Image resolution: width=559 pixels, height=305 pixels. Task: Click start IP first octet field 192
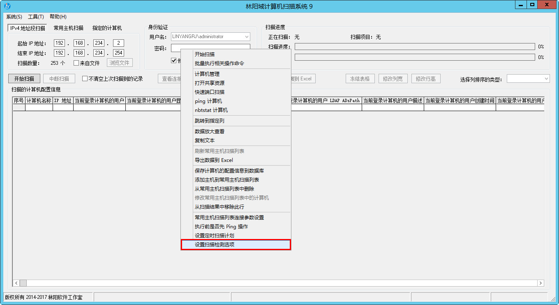coord(60,43)
